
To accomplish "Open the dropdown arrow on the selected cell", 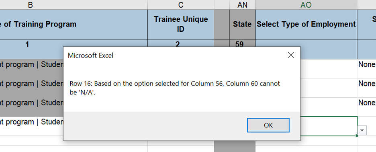I will [362, 130].
